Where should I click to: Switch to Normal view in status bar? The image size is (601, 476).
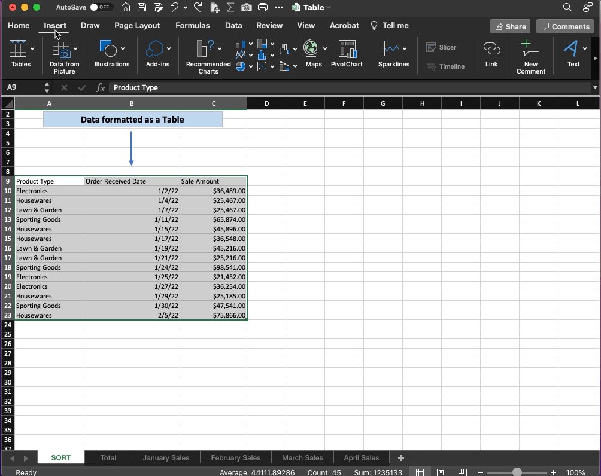tap(420, 472)
